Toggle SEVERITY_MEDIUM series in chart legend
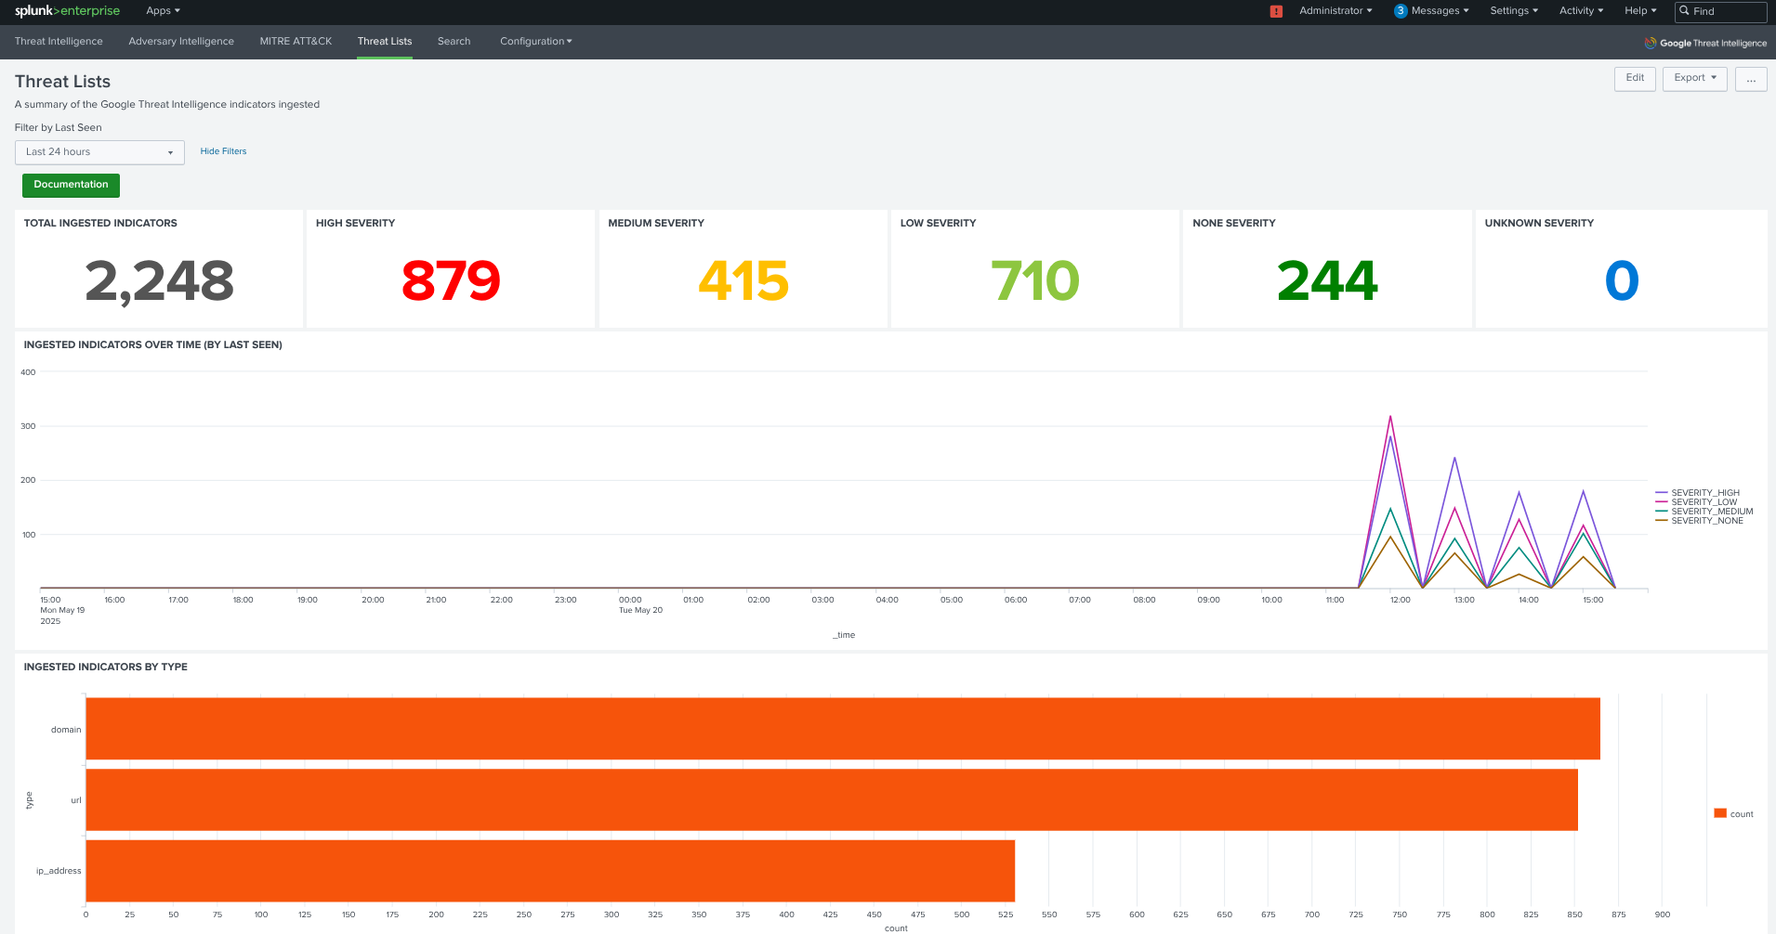The height and width of the screenshot is (934, 1776). [1704, 512]
